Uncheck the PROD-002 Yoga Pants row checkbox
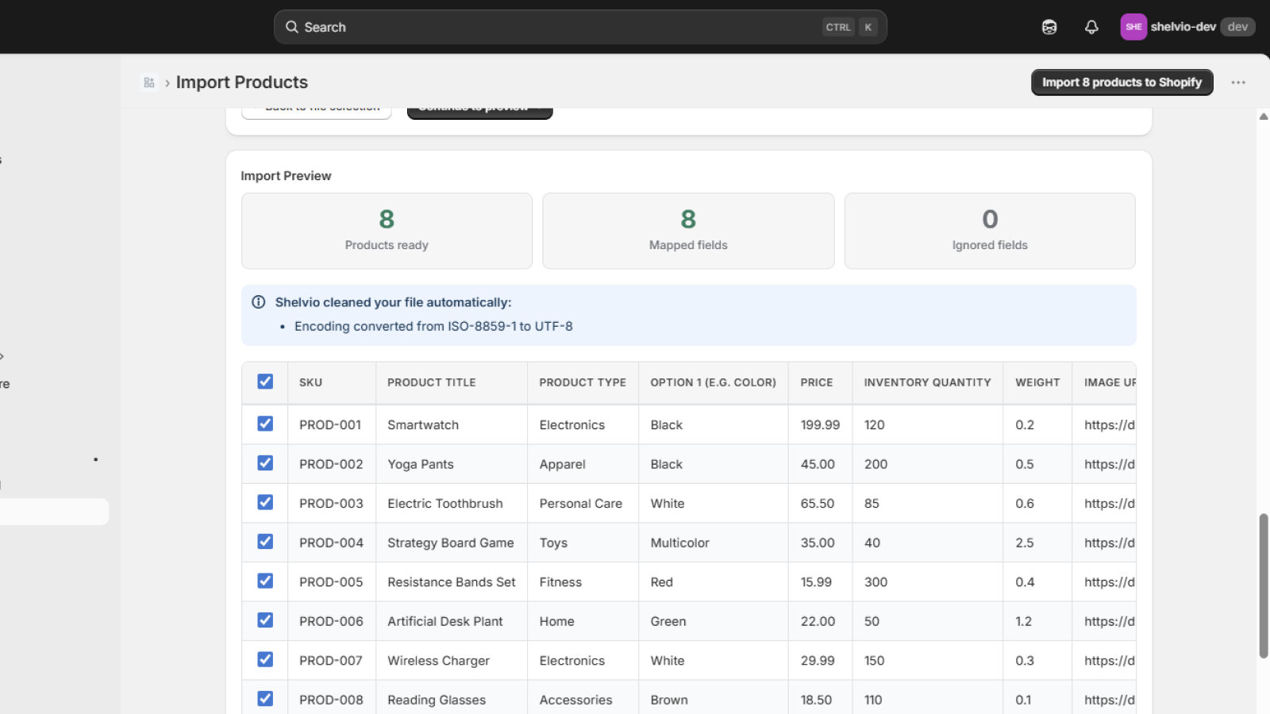Viewport: 1270px width, 714px height. [x=265, y=463]
